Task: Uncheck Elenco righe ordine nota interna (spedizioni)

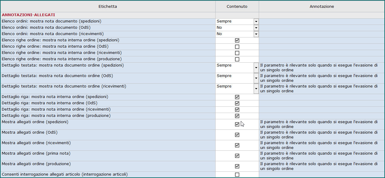Action: (237, 40)
